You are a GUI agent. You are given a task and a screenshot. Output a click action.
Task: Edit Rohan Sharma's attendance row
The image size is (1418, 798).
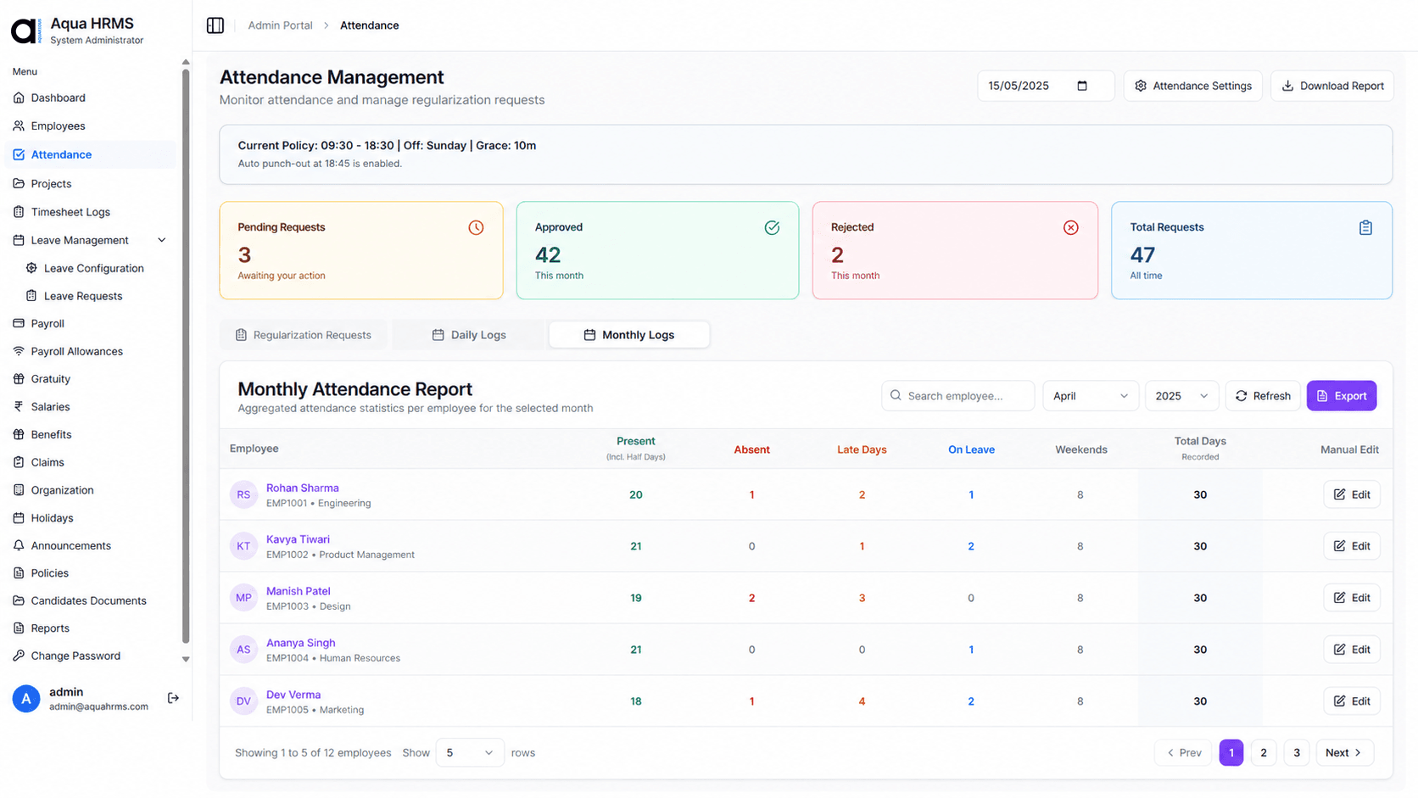tap(1352, 494)
